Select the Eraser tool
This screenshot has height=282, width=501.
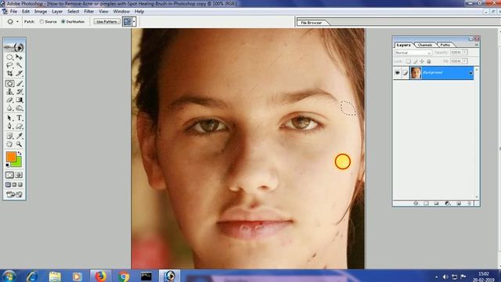click(x=9, y=100)
